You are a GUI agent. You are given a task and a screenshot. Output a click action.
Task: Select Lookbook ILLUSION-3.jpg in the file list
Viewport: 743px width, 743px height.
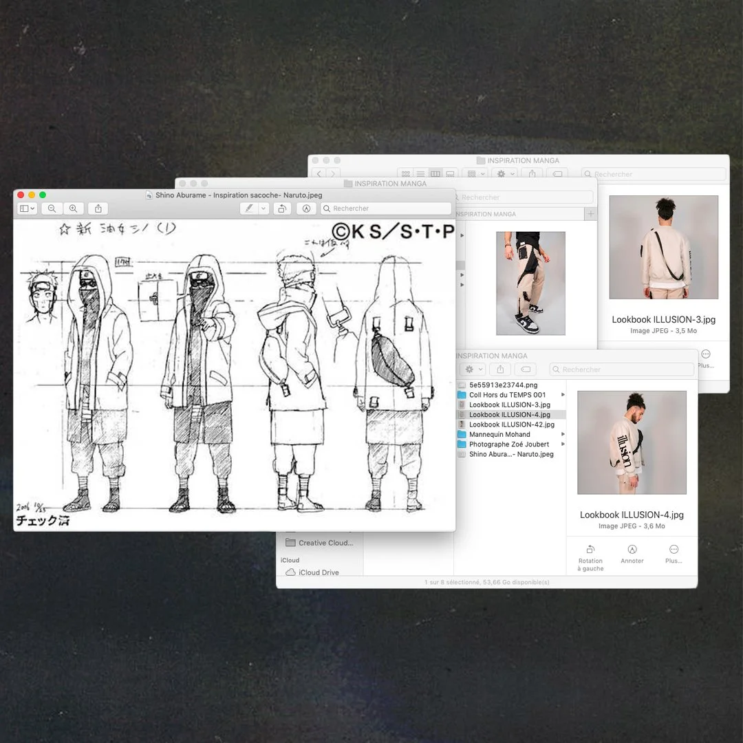pos(510,405)
